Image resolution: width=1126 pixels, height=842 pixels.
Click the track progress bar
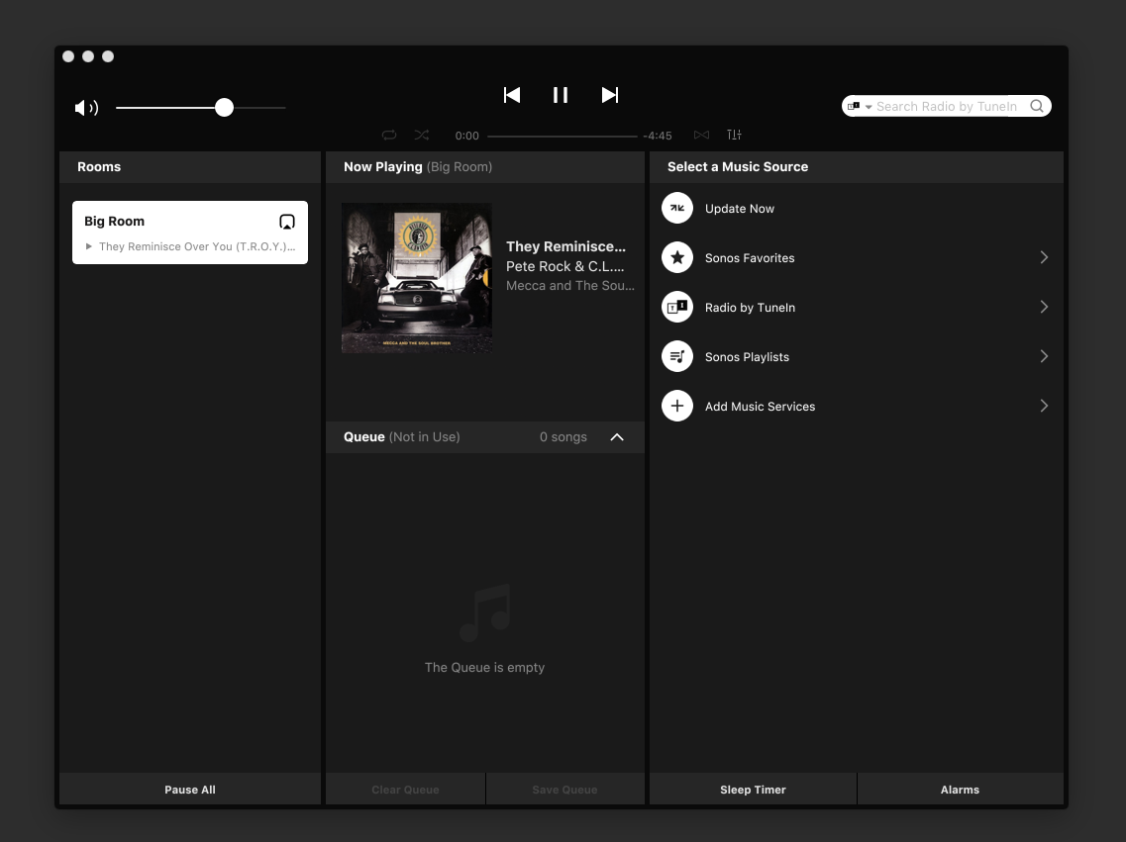point(562,136)
